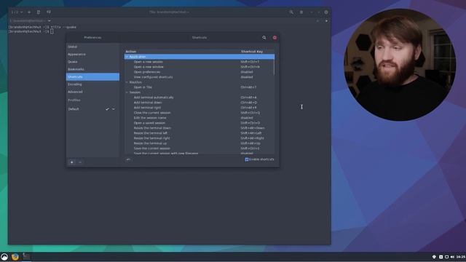The height and width of the screenshot is (262, 466).
Task: Click the Shortcut Key column header
Action: point(257,52)
